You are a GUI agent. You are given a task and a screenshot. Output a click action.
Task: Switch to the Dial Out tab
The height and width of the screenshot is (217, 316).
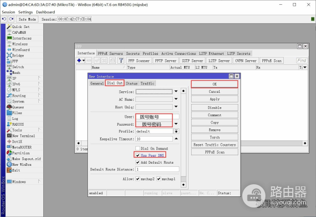coord(114,83)
